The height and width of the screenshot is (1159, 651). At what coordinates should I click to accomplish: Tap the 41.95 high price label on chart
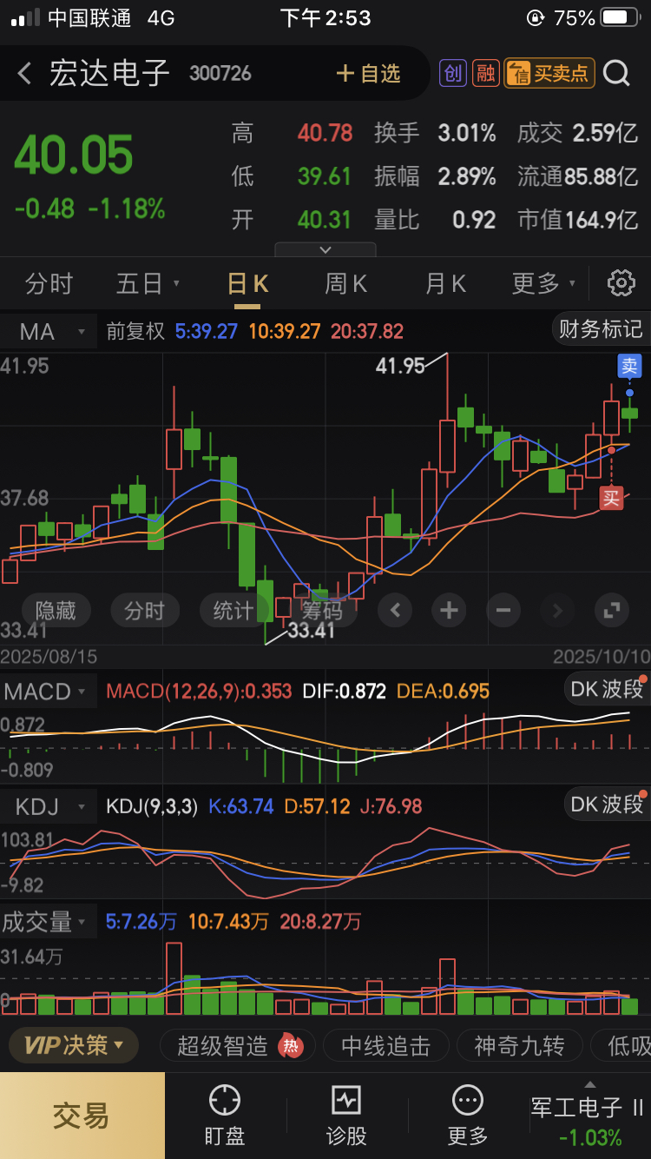click(x=400, y=367)
